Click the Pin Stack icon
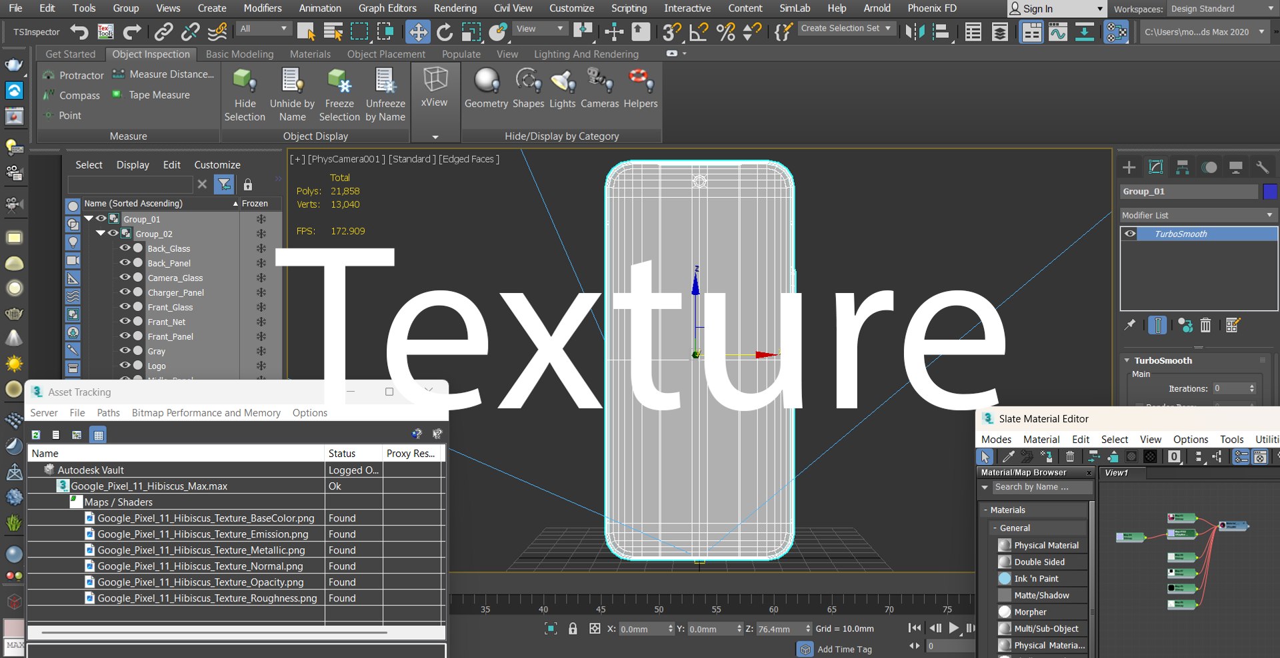The width and height of the screenshot is (1280, 658). coord(1129,325)
